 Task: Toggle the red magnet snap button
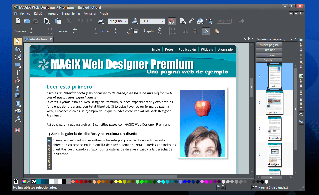click(172, 21)
